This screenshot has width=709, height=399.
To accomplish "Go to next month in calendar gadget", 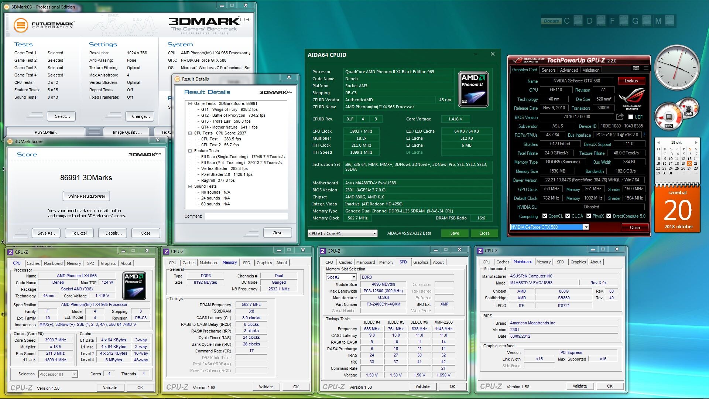I will [x=696, y=142].
